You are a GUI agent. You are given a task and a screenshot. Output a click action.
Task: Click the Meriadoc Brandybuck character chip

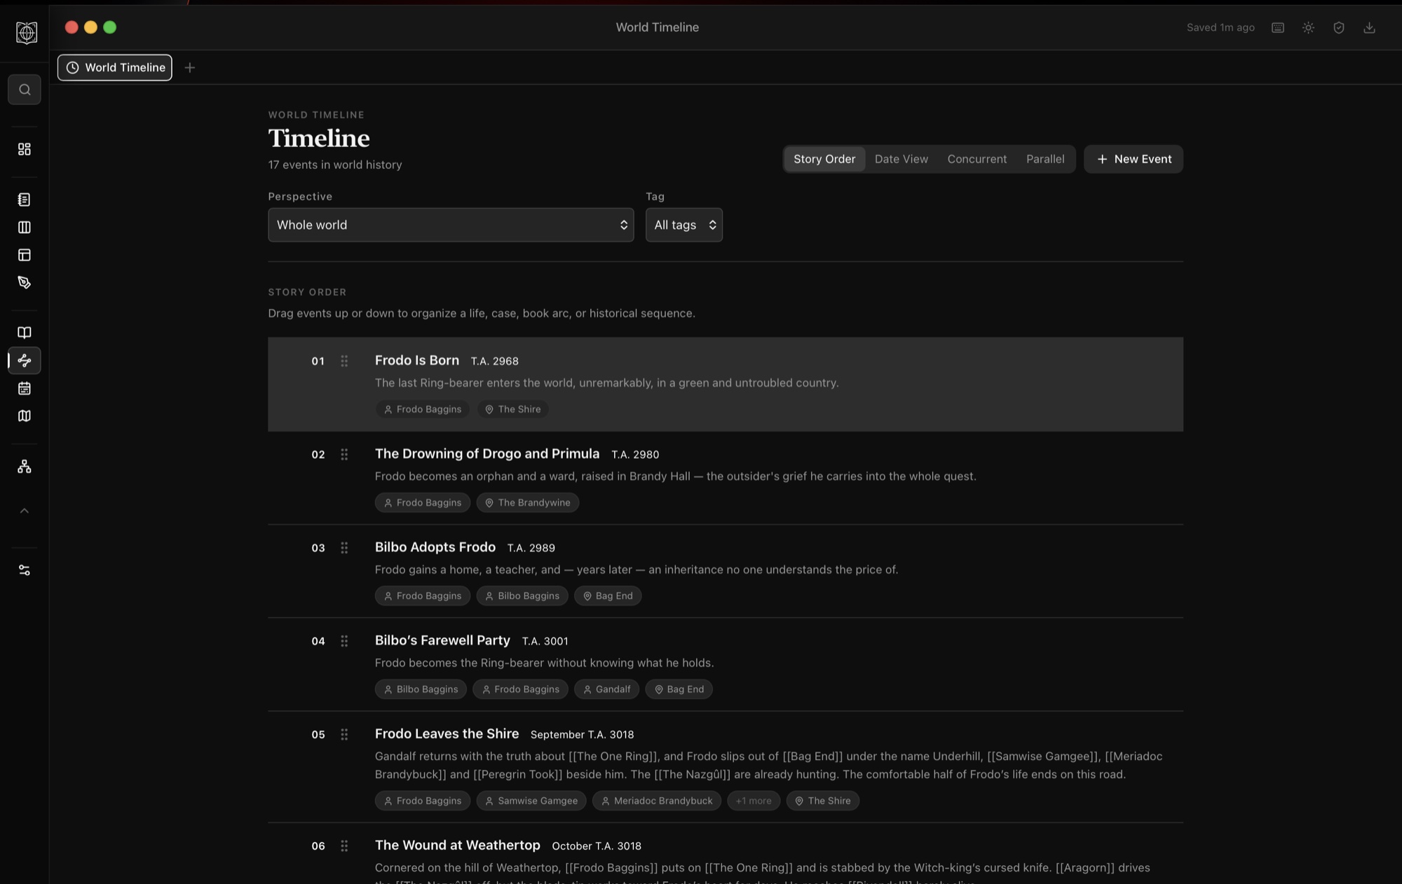657,801
